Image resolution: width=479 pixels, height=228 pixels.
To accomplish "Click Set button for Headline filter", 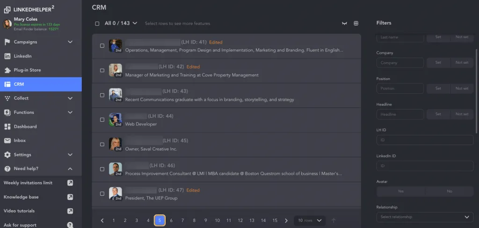I will click(x=438, y=114).
